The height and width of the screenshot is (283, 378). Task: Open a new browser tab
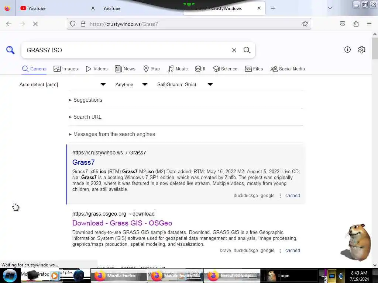click(x=273, y=8)
